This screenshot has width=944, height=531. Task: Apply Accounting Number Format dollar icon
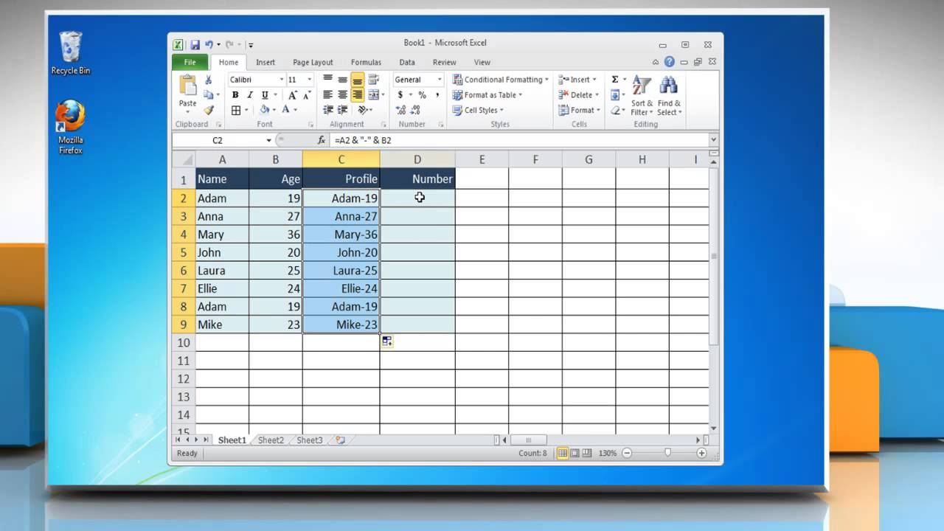[x=400, y=95]
